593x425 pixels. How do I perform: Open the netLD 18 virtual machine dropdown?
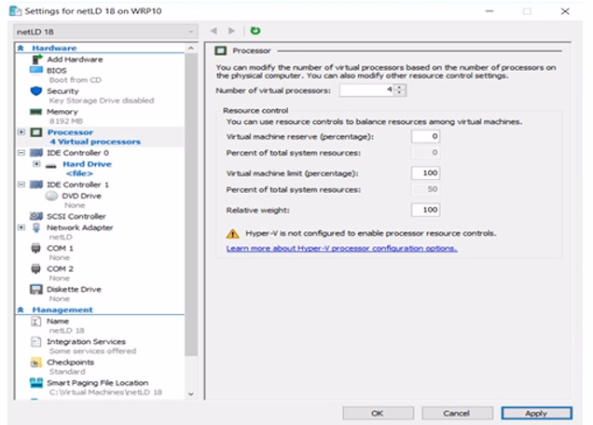pyautogui.click(x=105, y=32)
